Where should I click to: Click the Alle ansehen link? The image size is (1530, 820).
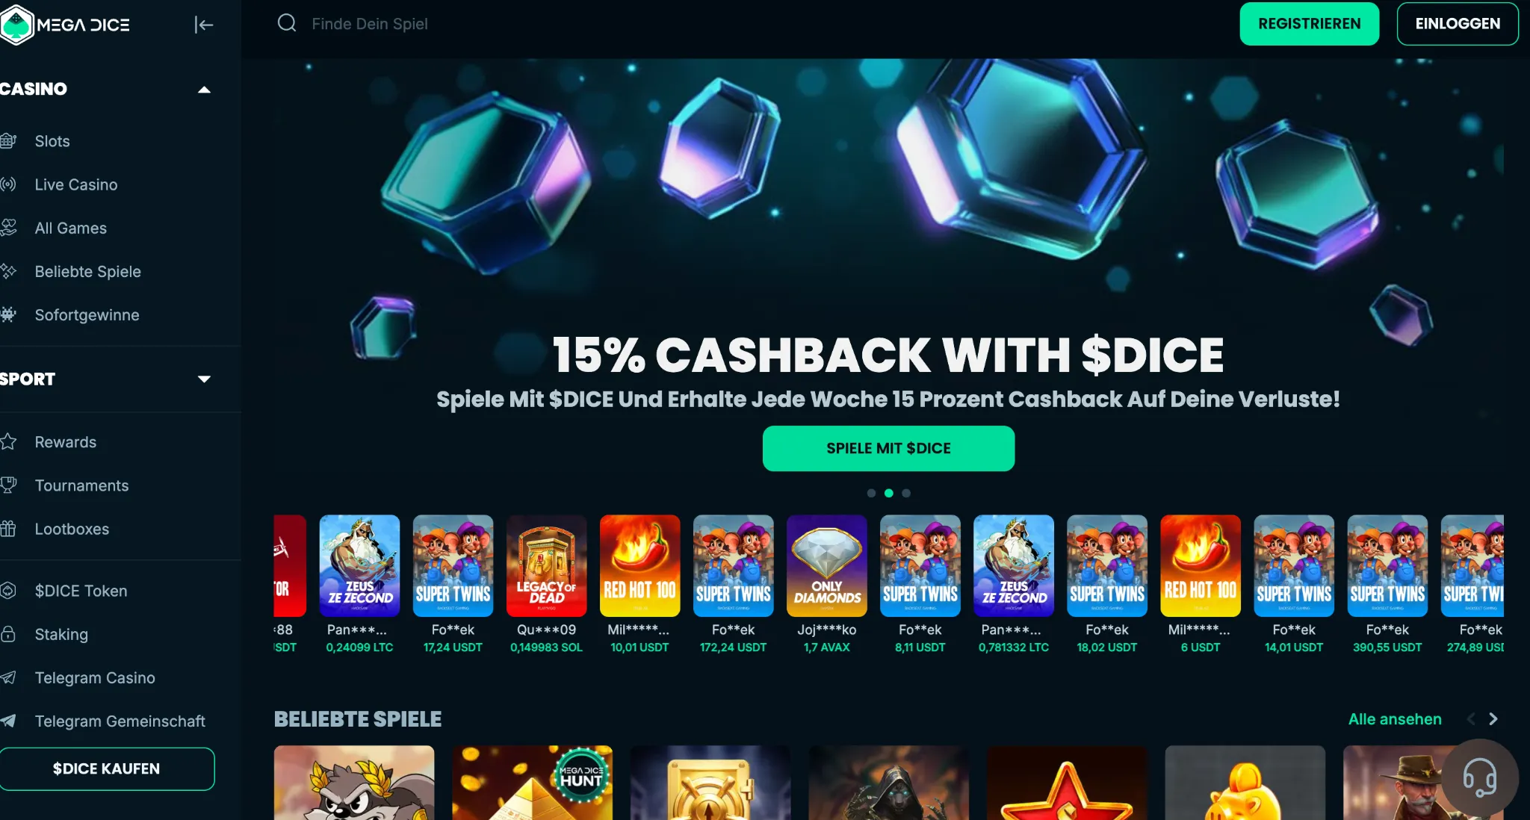1395,718
